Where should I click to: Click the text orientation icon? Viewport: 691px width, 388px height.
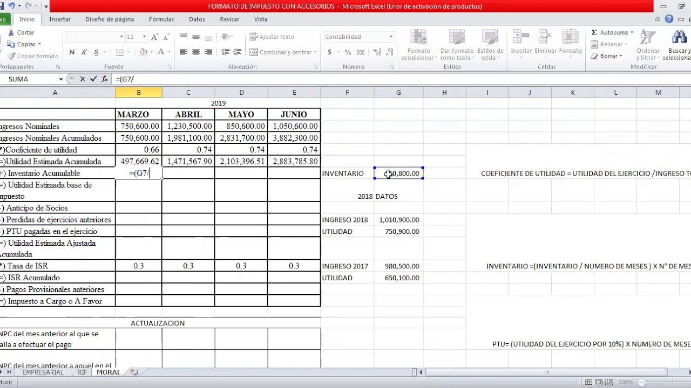(x=226, y=37)
